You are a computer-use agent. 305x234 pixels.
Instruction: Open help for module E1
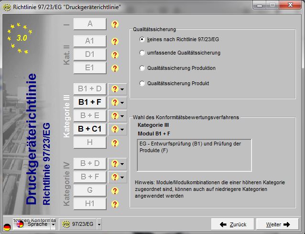115,68
